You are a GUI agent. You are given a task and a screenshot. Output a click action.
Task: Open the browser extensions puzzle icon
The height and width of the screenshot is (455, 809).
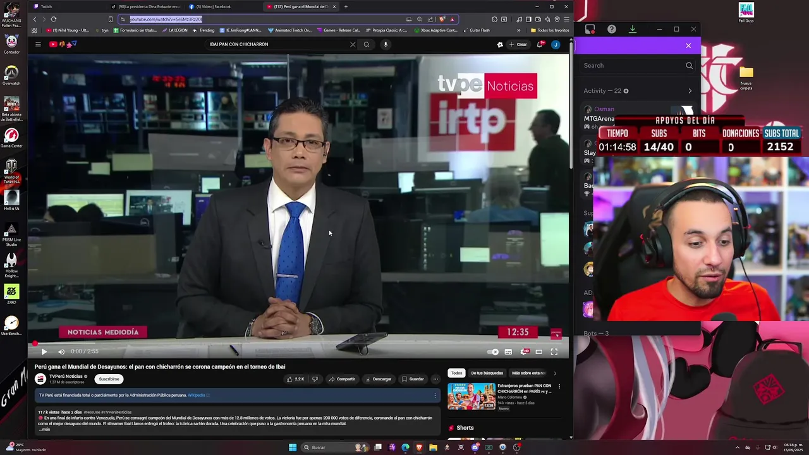[x=494, y=20]
